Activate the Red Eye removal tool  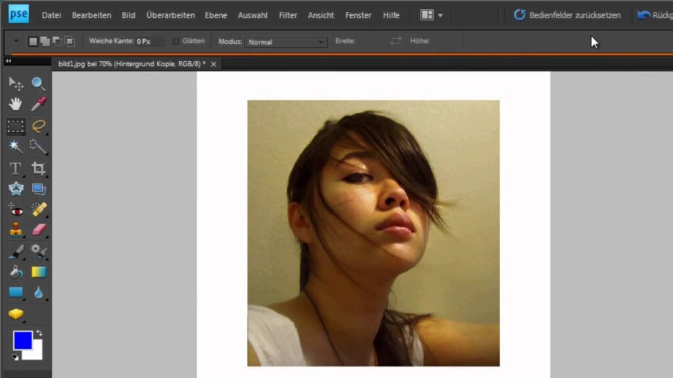tap(16, 210)
